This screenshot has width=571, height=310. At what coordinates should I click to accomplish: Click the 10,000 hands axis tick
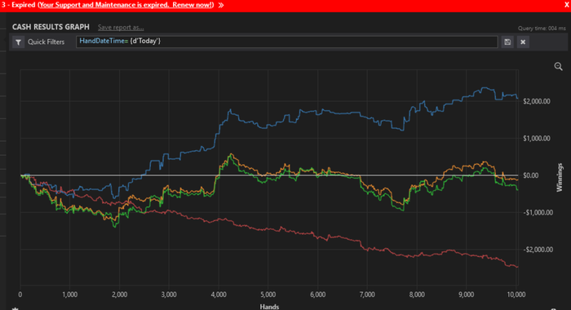pos(516,294)
